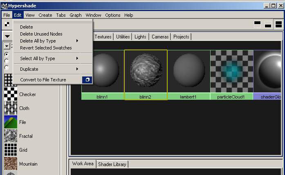This screenshot has height=175, width=285.
Task: Expand Select All by Type submenu
Action: tap(49, 58)
